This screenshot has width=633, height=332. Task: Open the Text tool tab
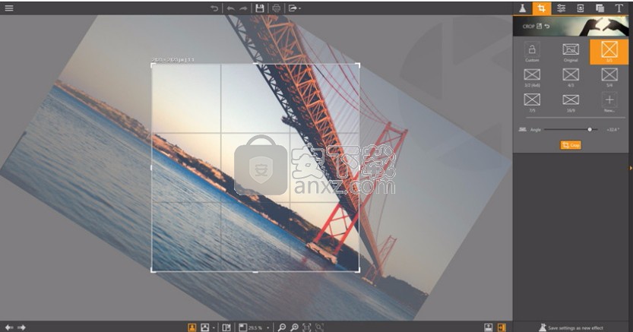tap(619, 8)
